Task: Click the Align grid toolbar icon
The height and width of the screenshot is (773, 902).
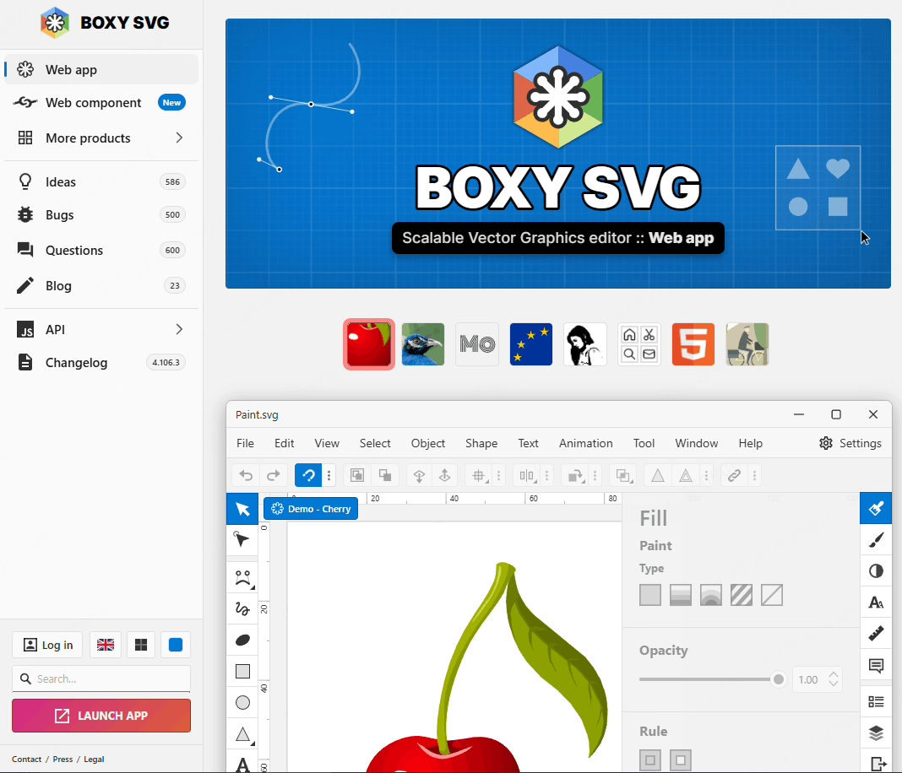Action: [x=478, y=475]
